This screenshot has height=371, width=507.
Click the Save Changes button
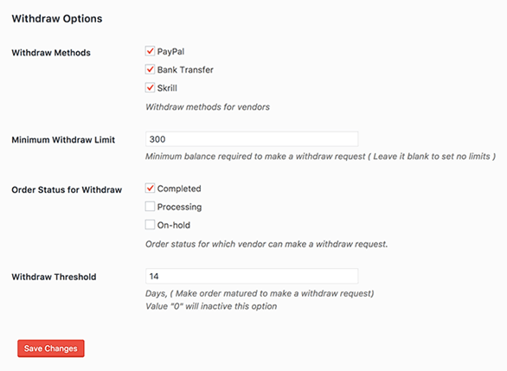pos(51,349)
